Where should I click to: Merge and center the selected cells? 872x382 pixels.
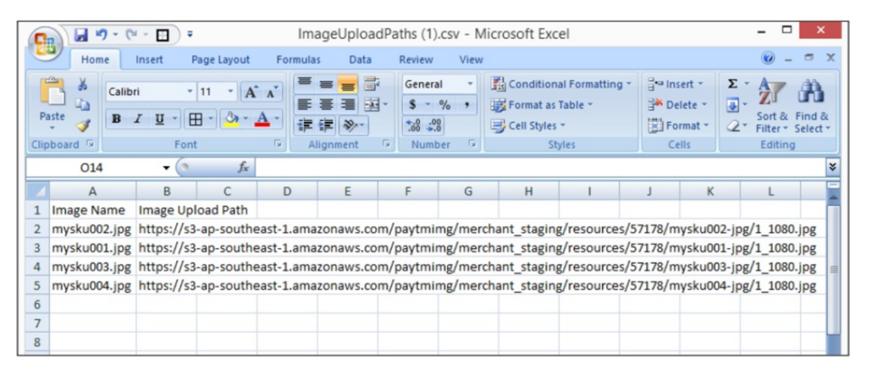[x=372, y=105]
